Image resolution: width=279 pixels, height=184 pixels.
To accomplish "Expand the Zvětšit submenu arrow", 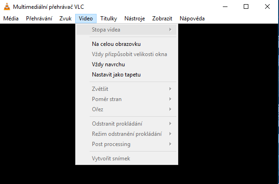I will [x=170, y=89].
